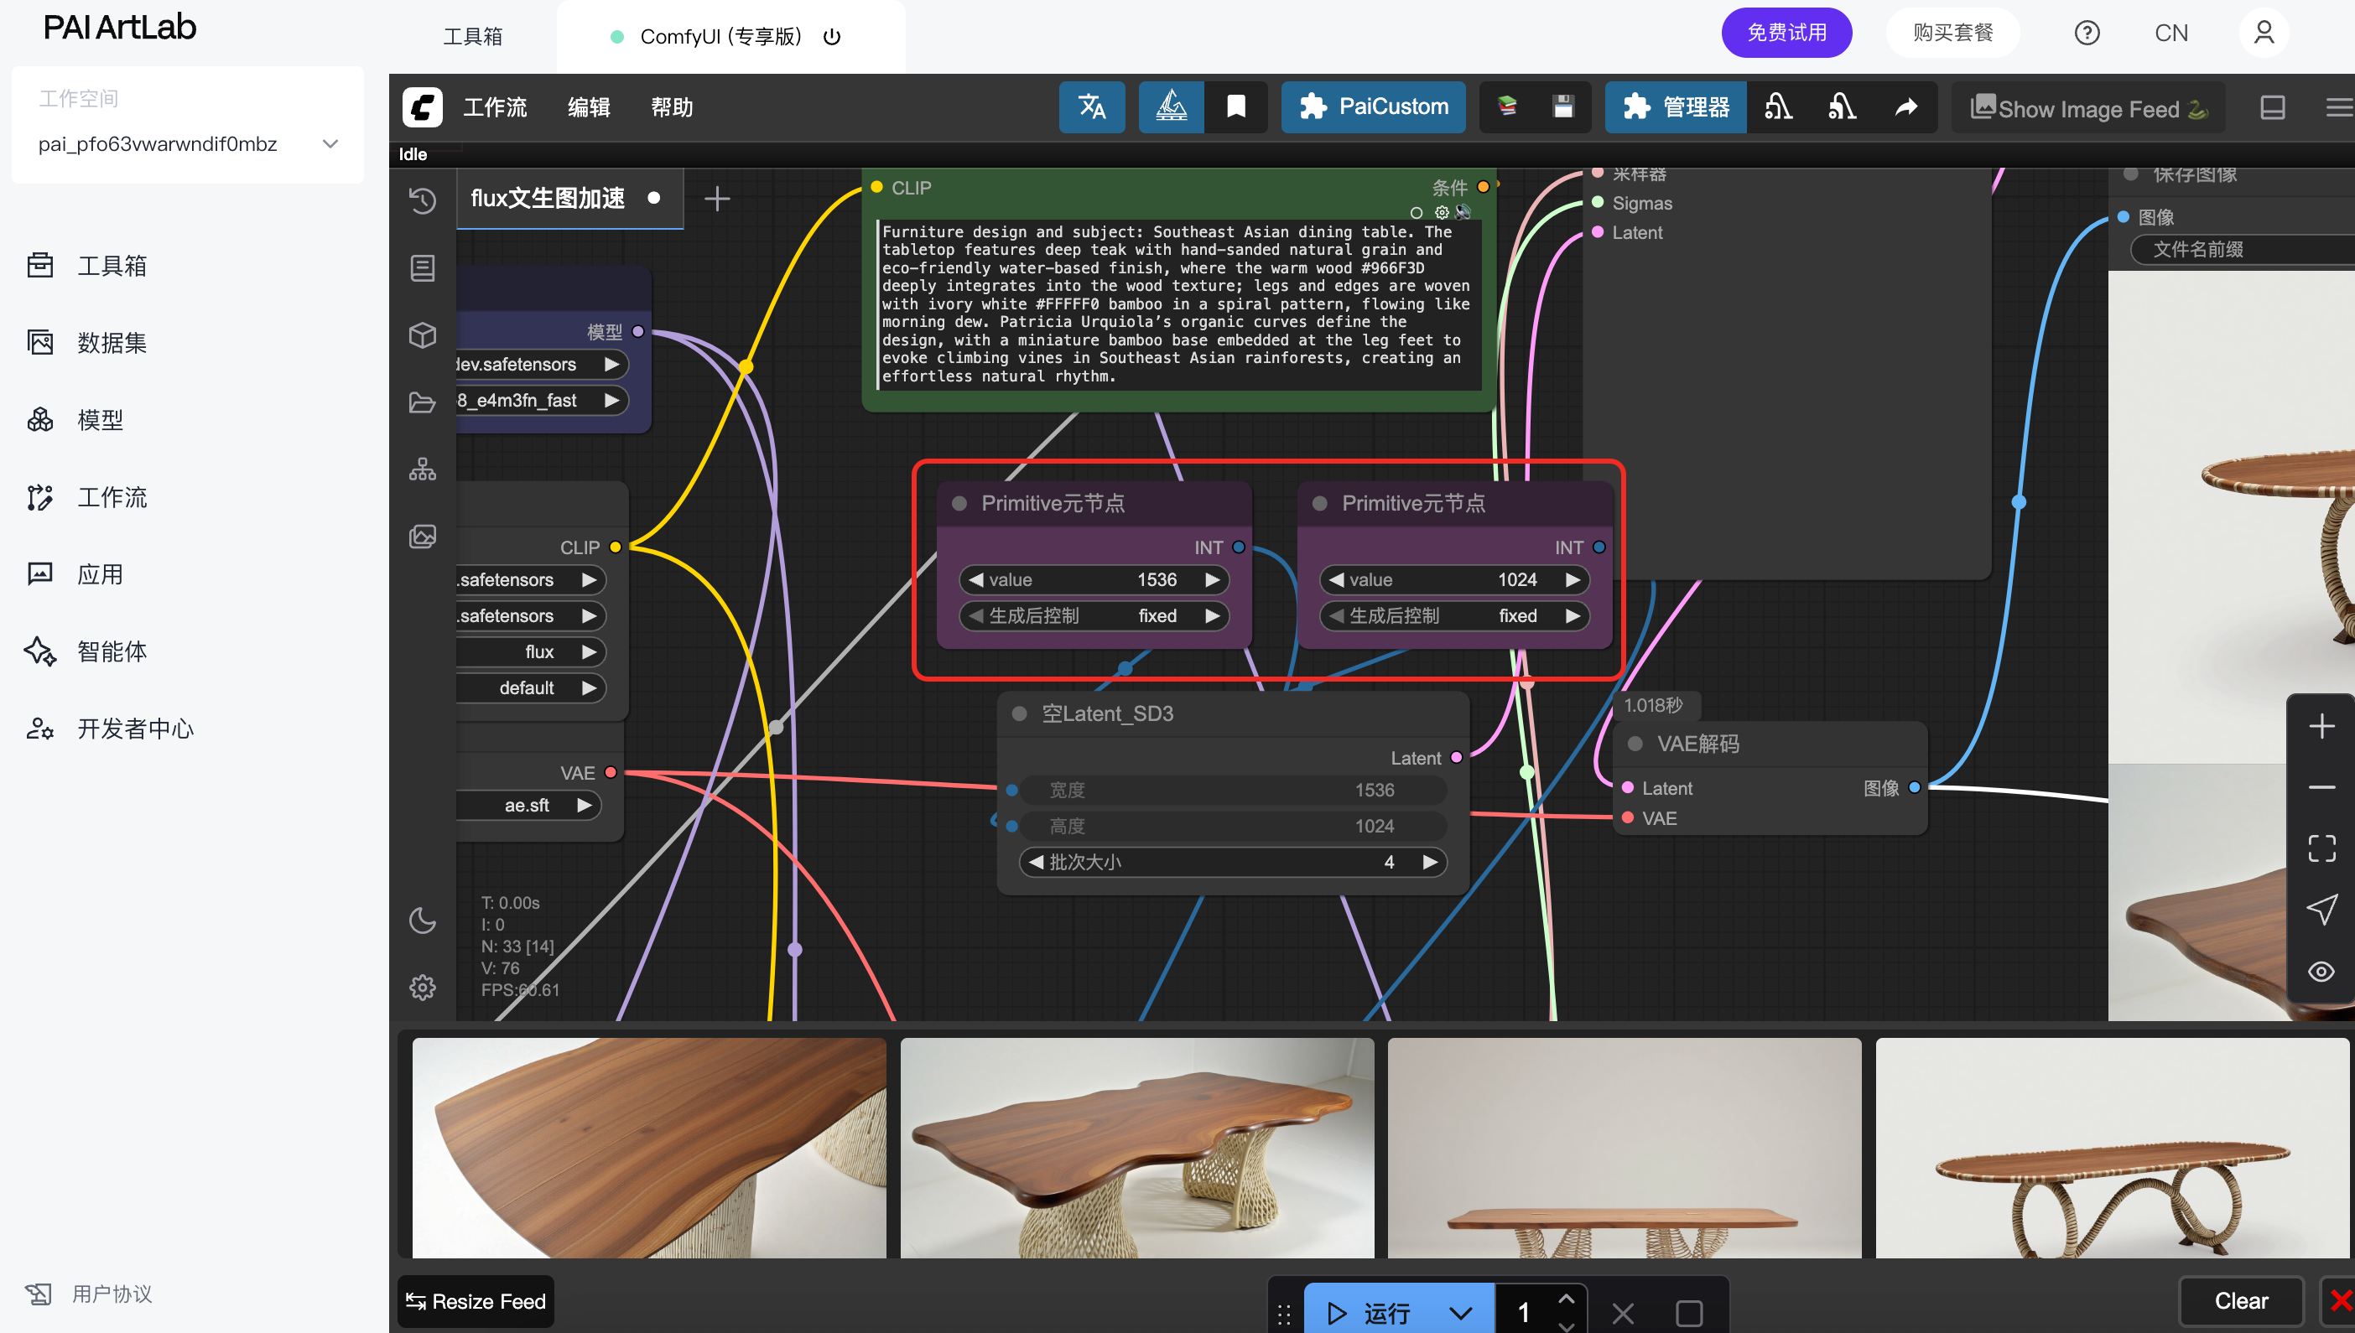The height and width of the screenshot is (1333, 2355).
Task: Click the share arrow toolbar icon
Action: pyautogui.click(x=1905, y=107)
